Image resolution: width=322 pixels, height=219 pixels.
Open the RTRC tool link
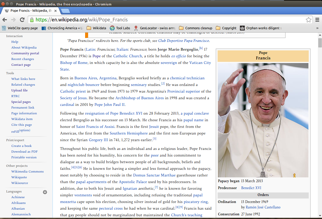15,96
